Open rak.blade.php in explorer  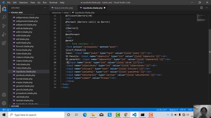22,97
